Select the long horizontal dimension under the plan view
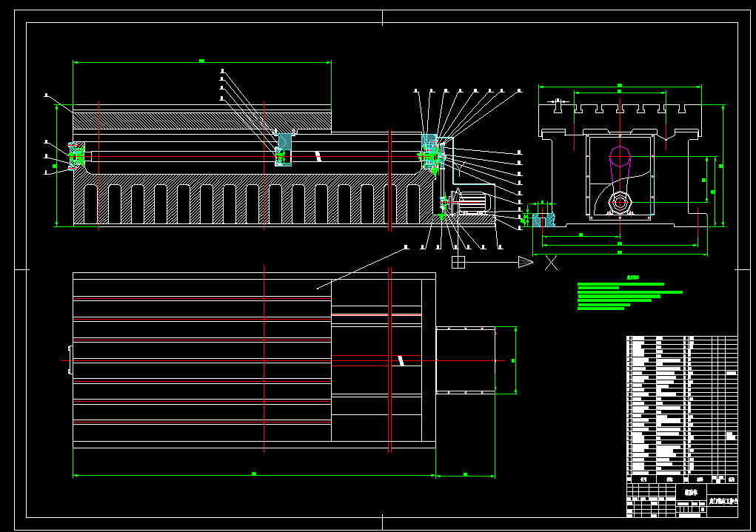Screen dimensions: 756x532 coord(254,475)
